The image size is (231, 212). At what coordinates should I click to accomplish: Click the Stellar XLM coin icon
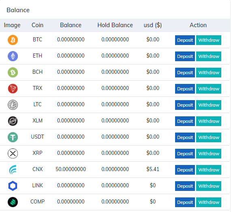[13, 121]
